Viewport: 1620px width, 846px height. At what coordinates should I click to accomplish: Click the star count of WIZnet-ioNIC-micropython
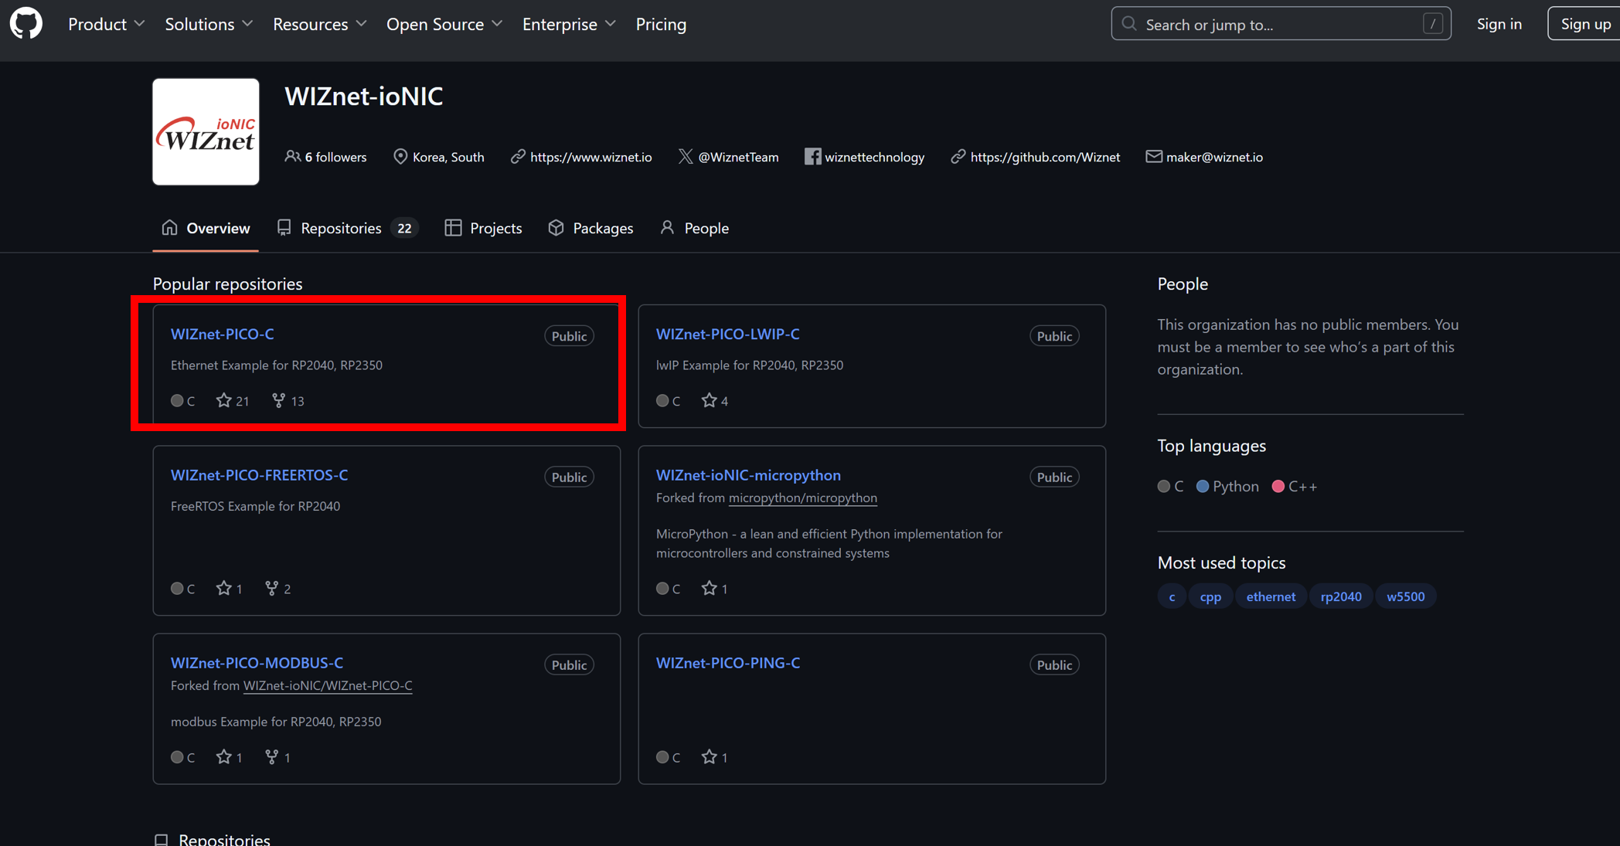[715, 588]
